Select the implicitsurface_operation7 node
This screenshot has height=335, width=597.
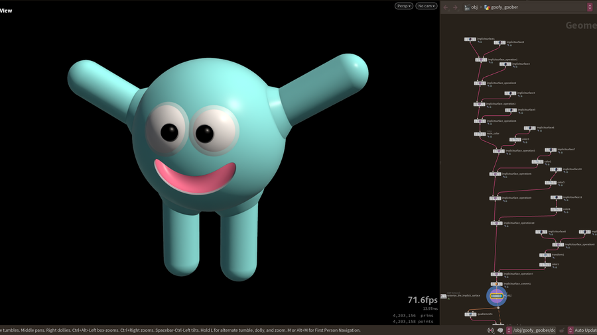[496, 274]
